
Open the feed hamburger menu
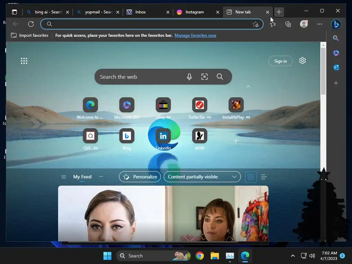point(64,177)
